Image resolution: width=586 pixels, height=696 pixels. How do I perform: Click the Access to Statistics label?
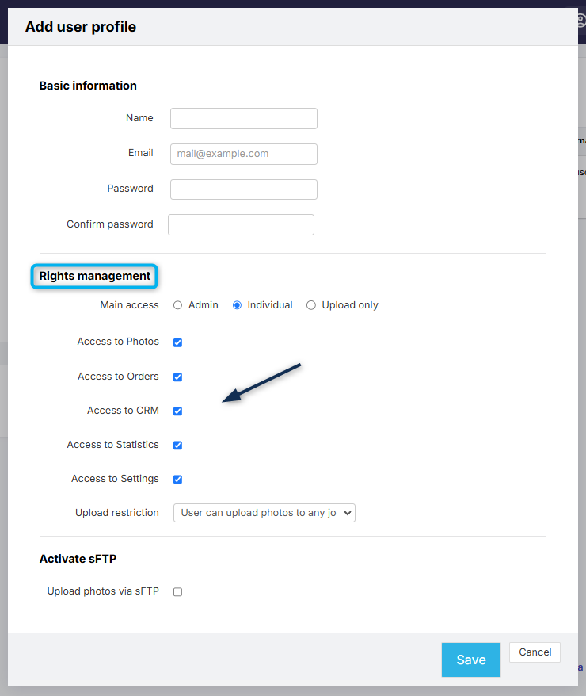112,445
